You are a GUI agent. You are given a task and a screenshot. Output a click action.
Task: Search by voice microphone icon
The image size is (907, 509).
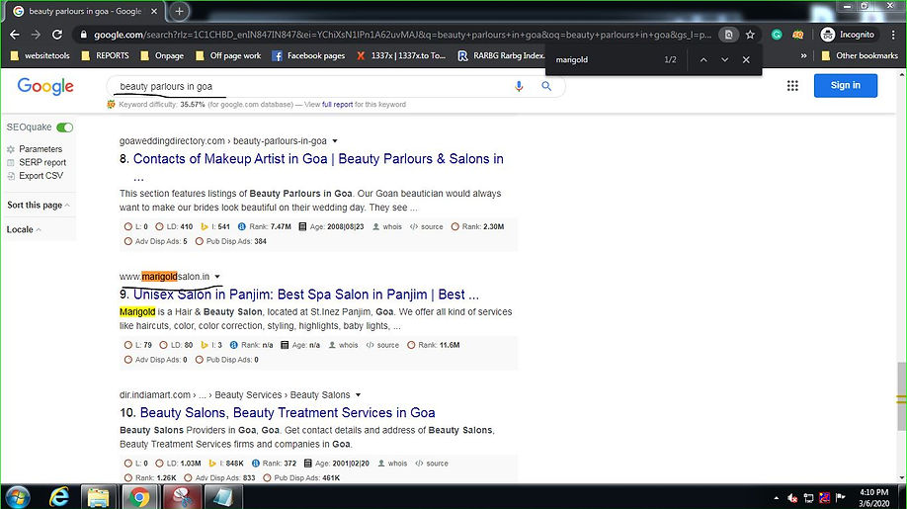pos(519,86)
